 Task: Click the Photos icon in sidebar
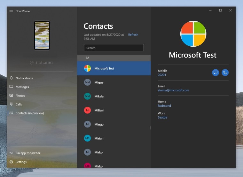point(11,96)
